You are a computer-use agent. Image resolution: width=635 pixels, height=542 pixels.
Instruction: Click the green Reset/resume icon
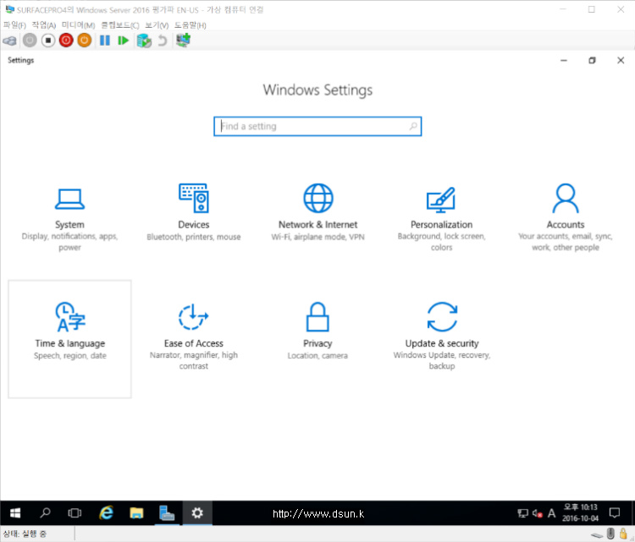coord(123,41)
